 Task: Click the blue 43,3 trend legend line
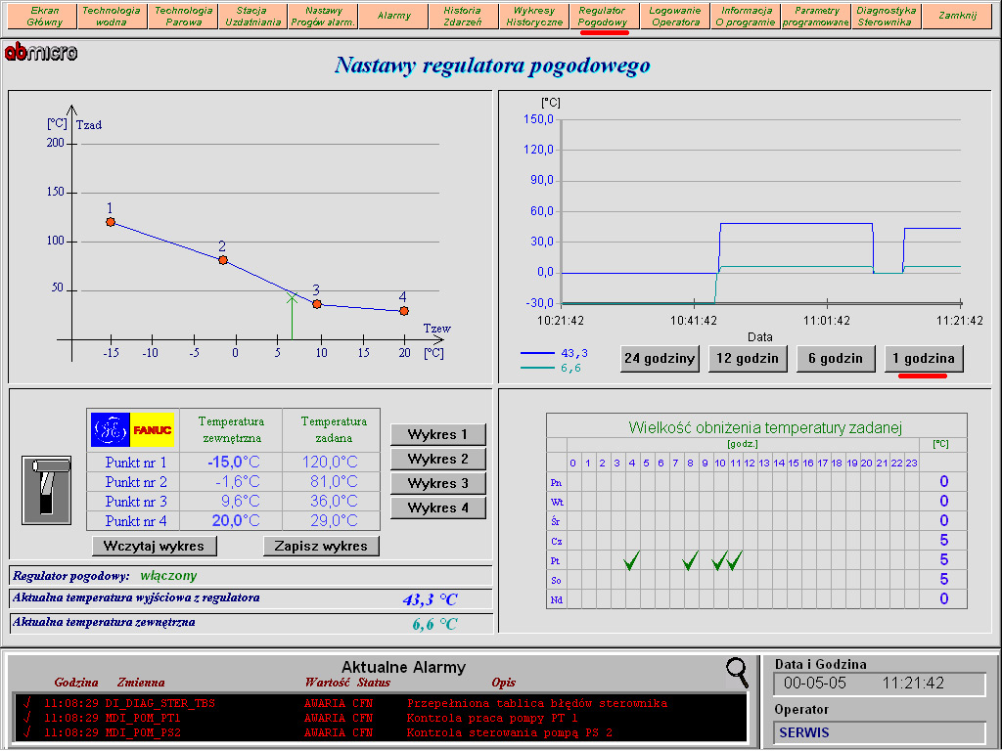(x=537, y=353)
